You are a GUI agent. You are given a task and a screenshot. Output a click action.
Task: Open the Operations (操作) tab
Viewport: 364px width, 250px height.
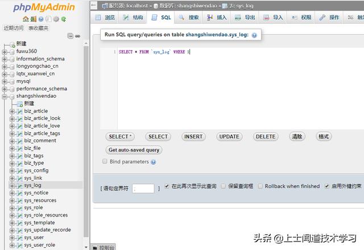tap(329, 18)
